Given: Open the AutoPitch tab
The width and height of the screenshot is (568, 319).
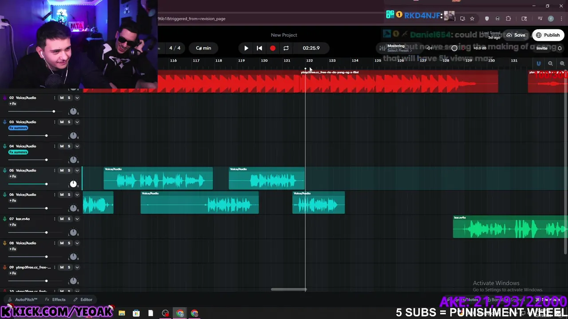Looking at the screenshot, I should pyautogui.click(x=23, y=300).
